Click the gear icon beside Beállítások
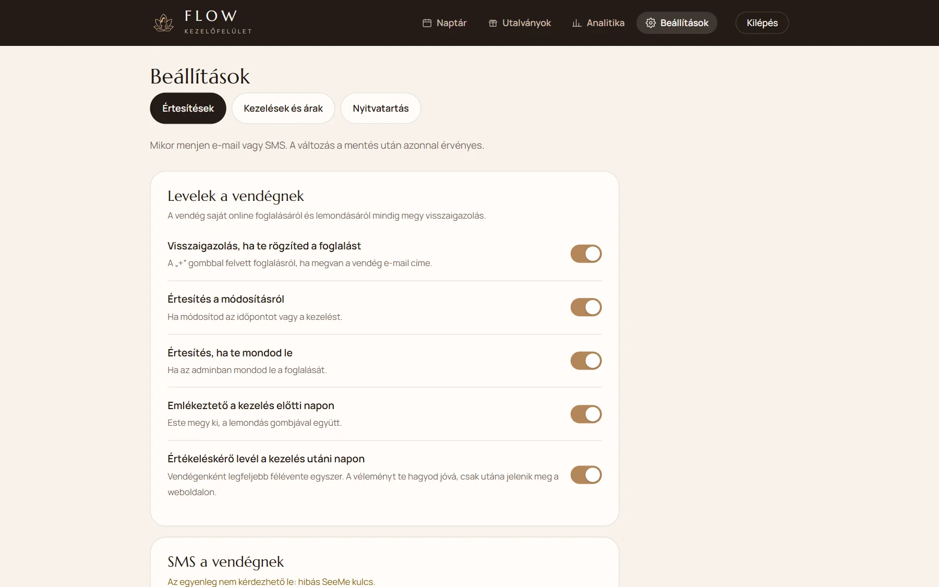This screenshot has width=939, height=587. tap(651, 23)
